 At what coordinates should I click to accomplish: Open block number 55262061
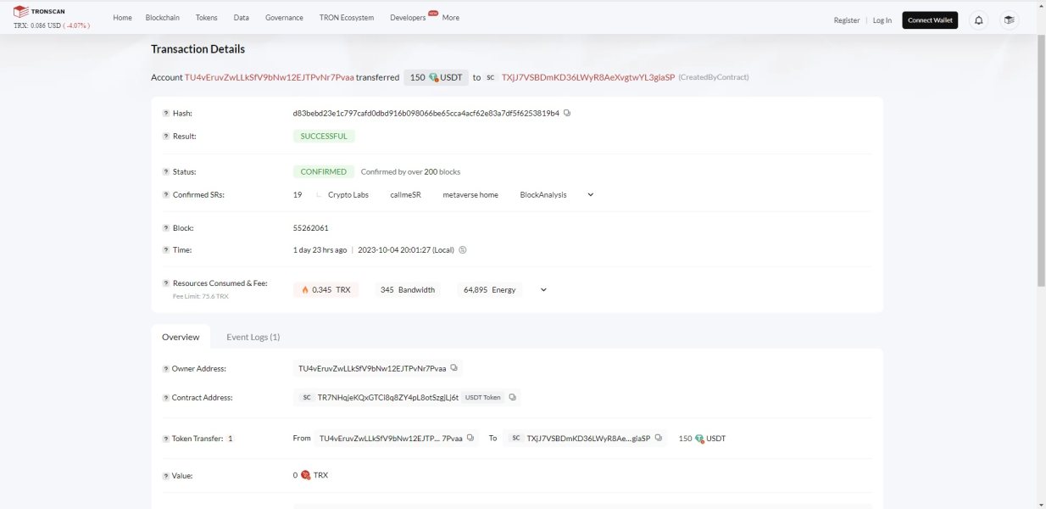(x=310, y=228)
